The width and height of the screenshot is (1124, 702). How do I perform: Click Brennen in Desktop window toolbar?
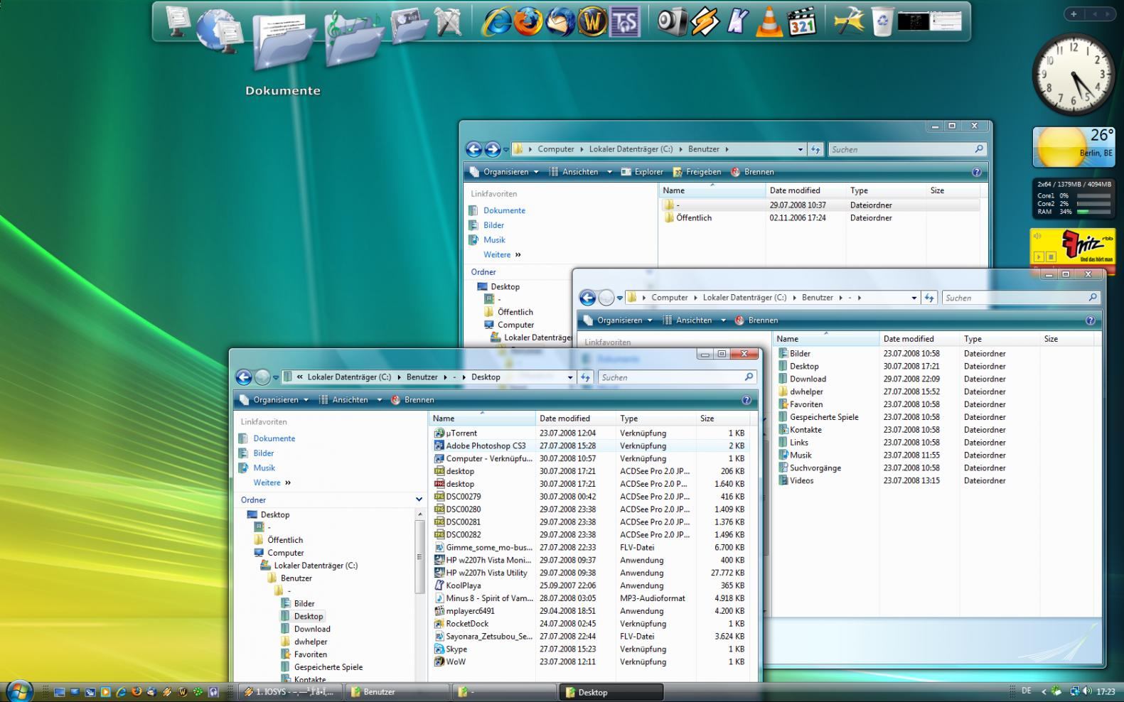point(412,400)
